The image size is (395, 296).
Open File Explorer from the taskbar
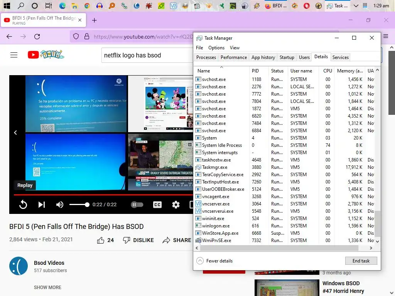[x=74, y=5]
